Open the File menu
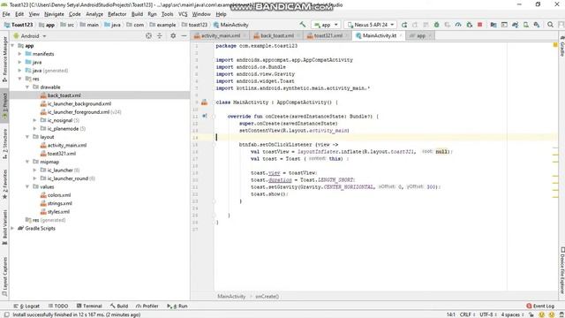Screen dimensions: 565x318 (6, 14)
